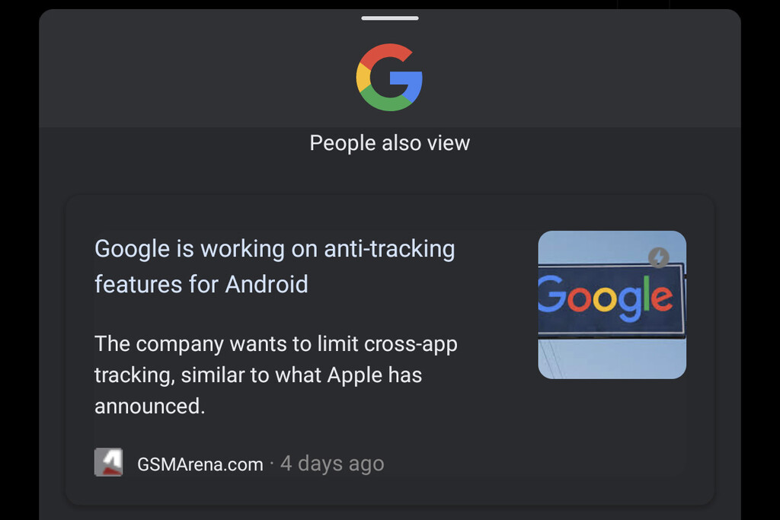Tap the 4 days ago timestamp
The height and width of the screenshot is (520, 780).
(x=332, y=463)
